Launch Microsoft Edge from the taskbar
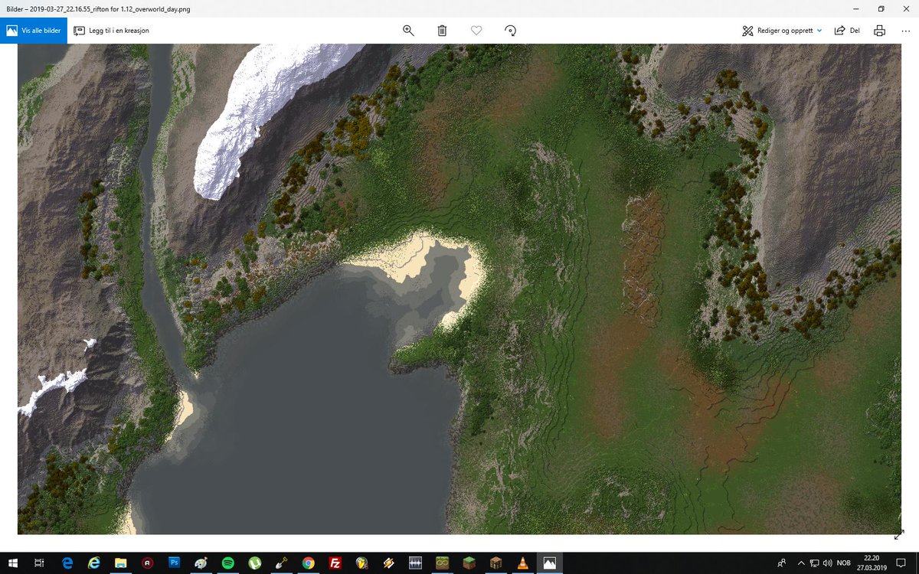 [67, 563]
